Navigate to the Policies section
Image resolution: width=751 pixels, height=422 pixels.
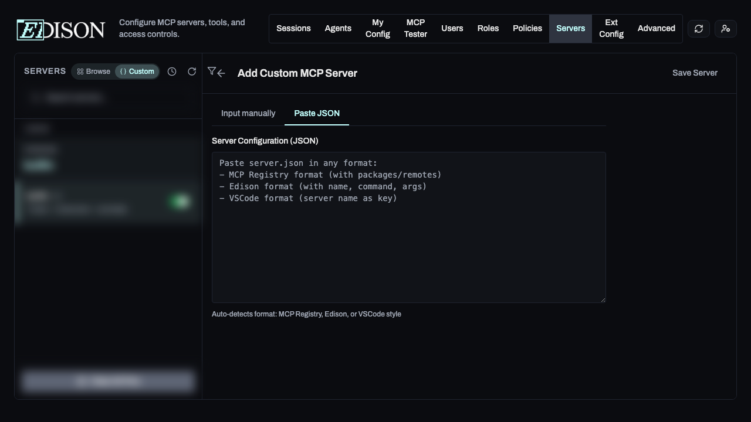527,28
